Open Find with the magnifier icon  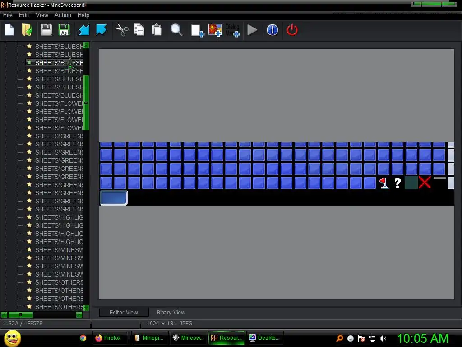click(176, 30)
